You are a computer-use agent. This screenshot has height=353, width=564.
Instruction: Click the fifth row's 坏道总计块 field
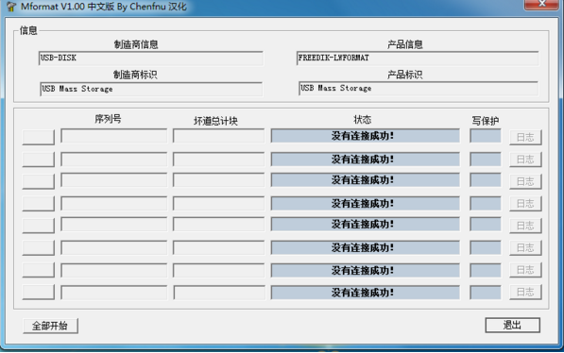(218, 225)
